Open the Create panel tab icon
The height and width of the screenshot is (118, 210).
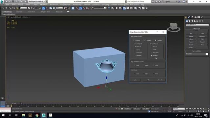click(x=186, y=17)
